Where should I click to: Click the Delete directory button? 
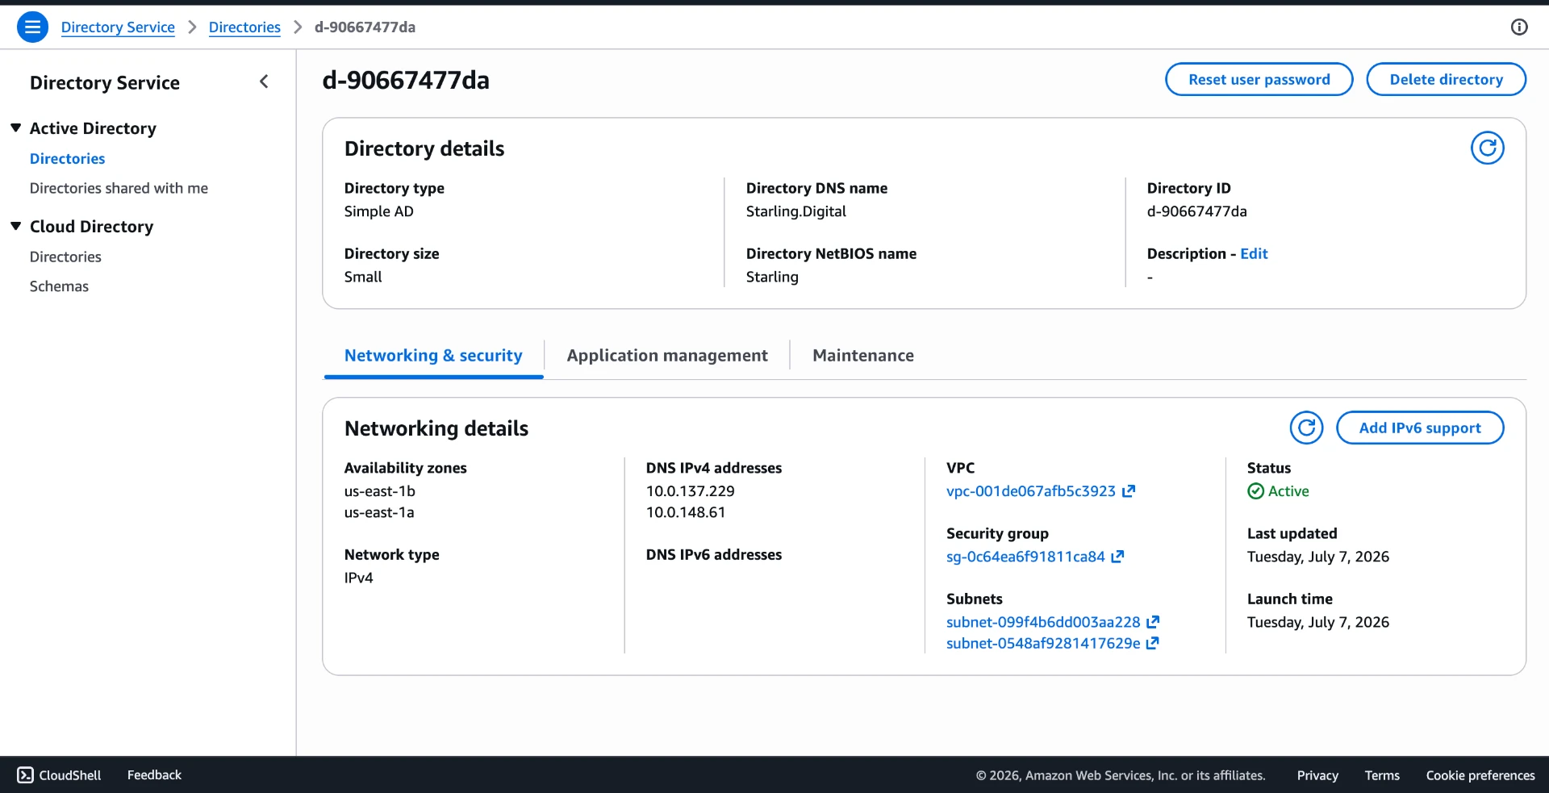click(1446, 79)
